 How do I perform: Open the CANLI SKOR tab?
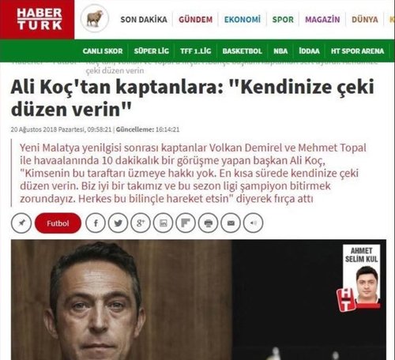pyautogui.click(x=103, y=51)
